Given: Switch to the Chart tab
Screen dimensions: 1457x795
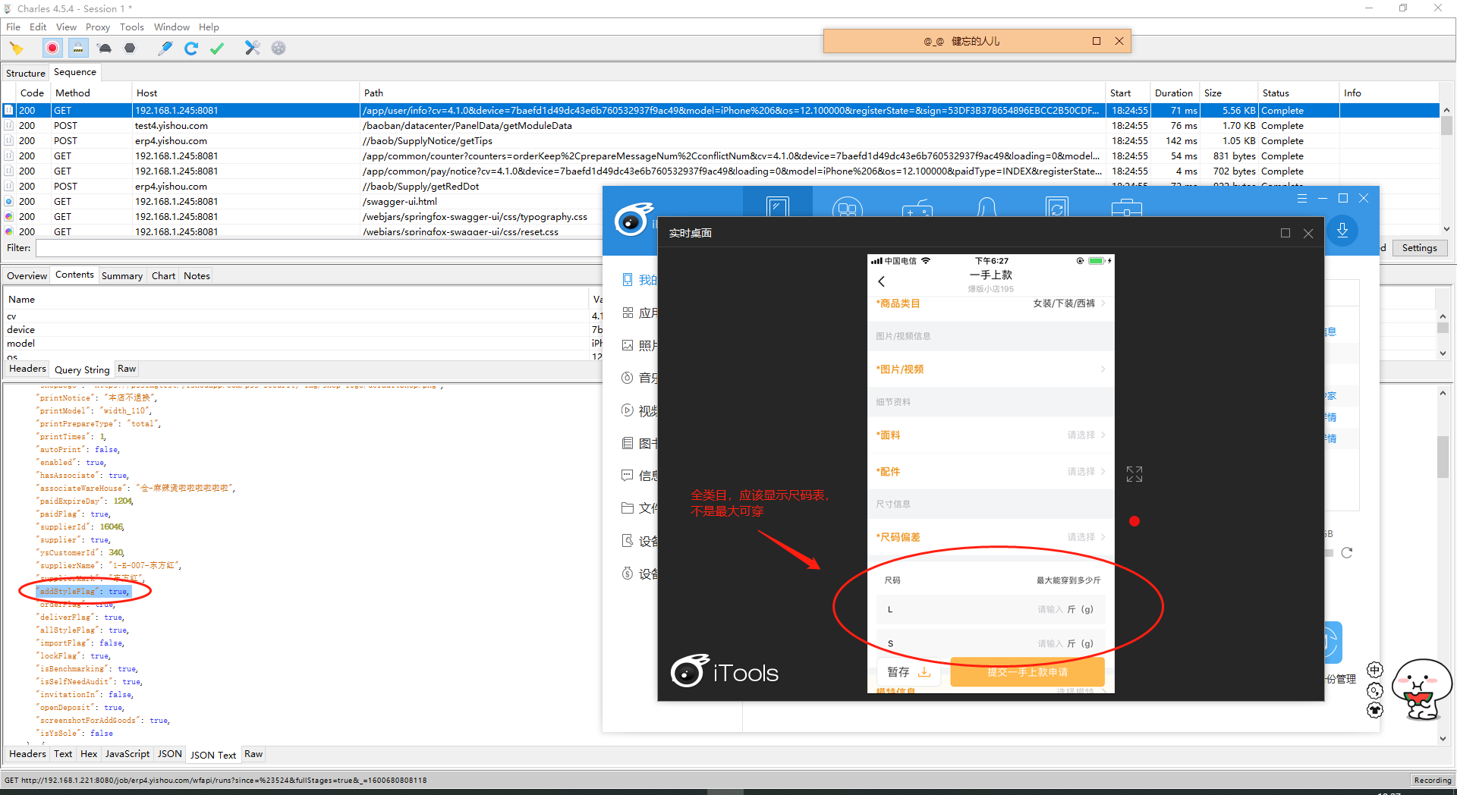Looking at the screenshot, I should (163, 276).
